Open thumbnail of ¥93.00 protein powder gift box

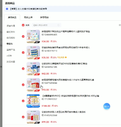(x=33, y=85)
